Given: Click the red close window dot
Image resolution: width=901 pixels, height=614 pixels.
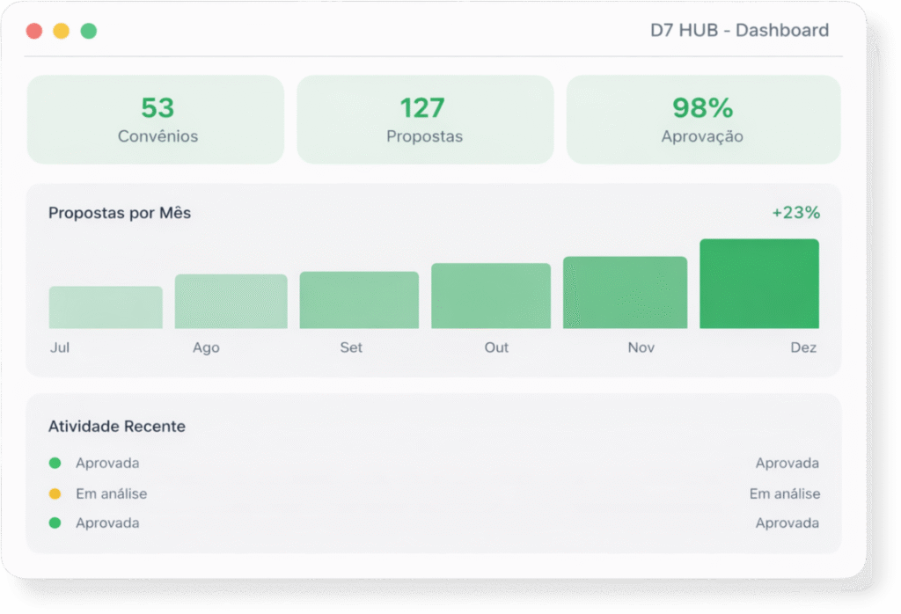Looking at the screenshot, I should tap(34, 31).
